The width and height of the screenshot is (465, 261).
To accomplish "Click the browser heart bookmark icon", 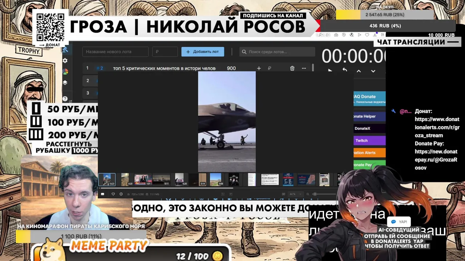I will pyautogui.click(x=367, y=35).
